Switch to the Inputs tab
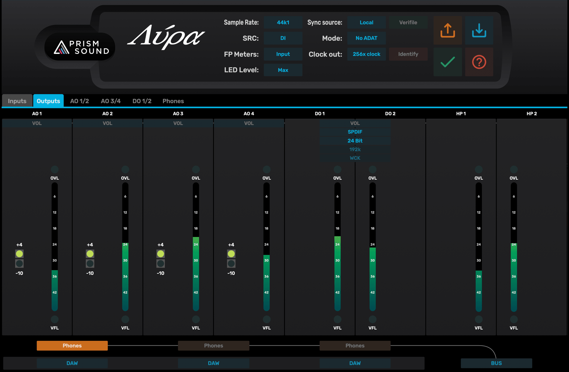 point(17,101)
